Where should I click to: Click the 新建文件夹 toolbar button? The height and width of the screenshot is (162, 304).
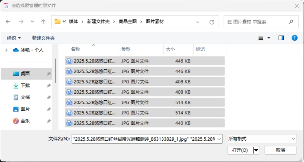(x=43, y=38)
